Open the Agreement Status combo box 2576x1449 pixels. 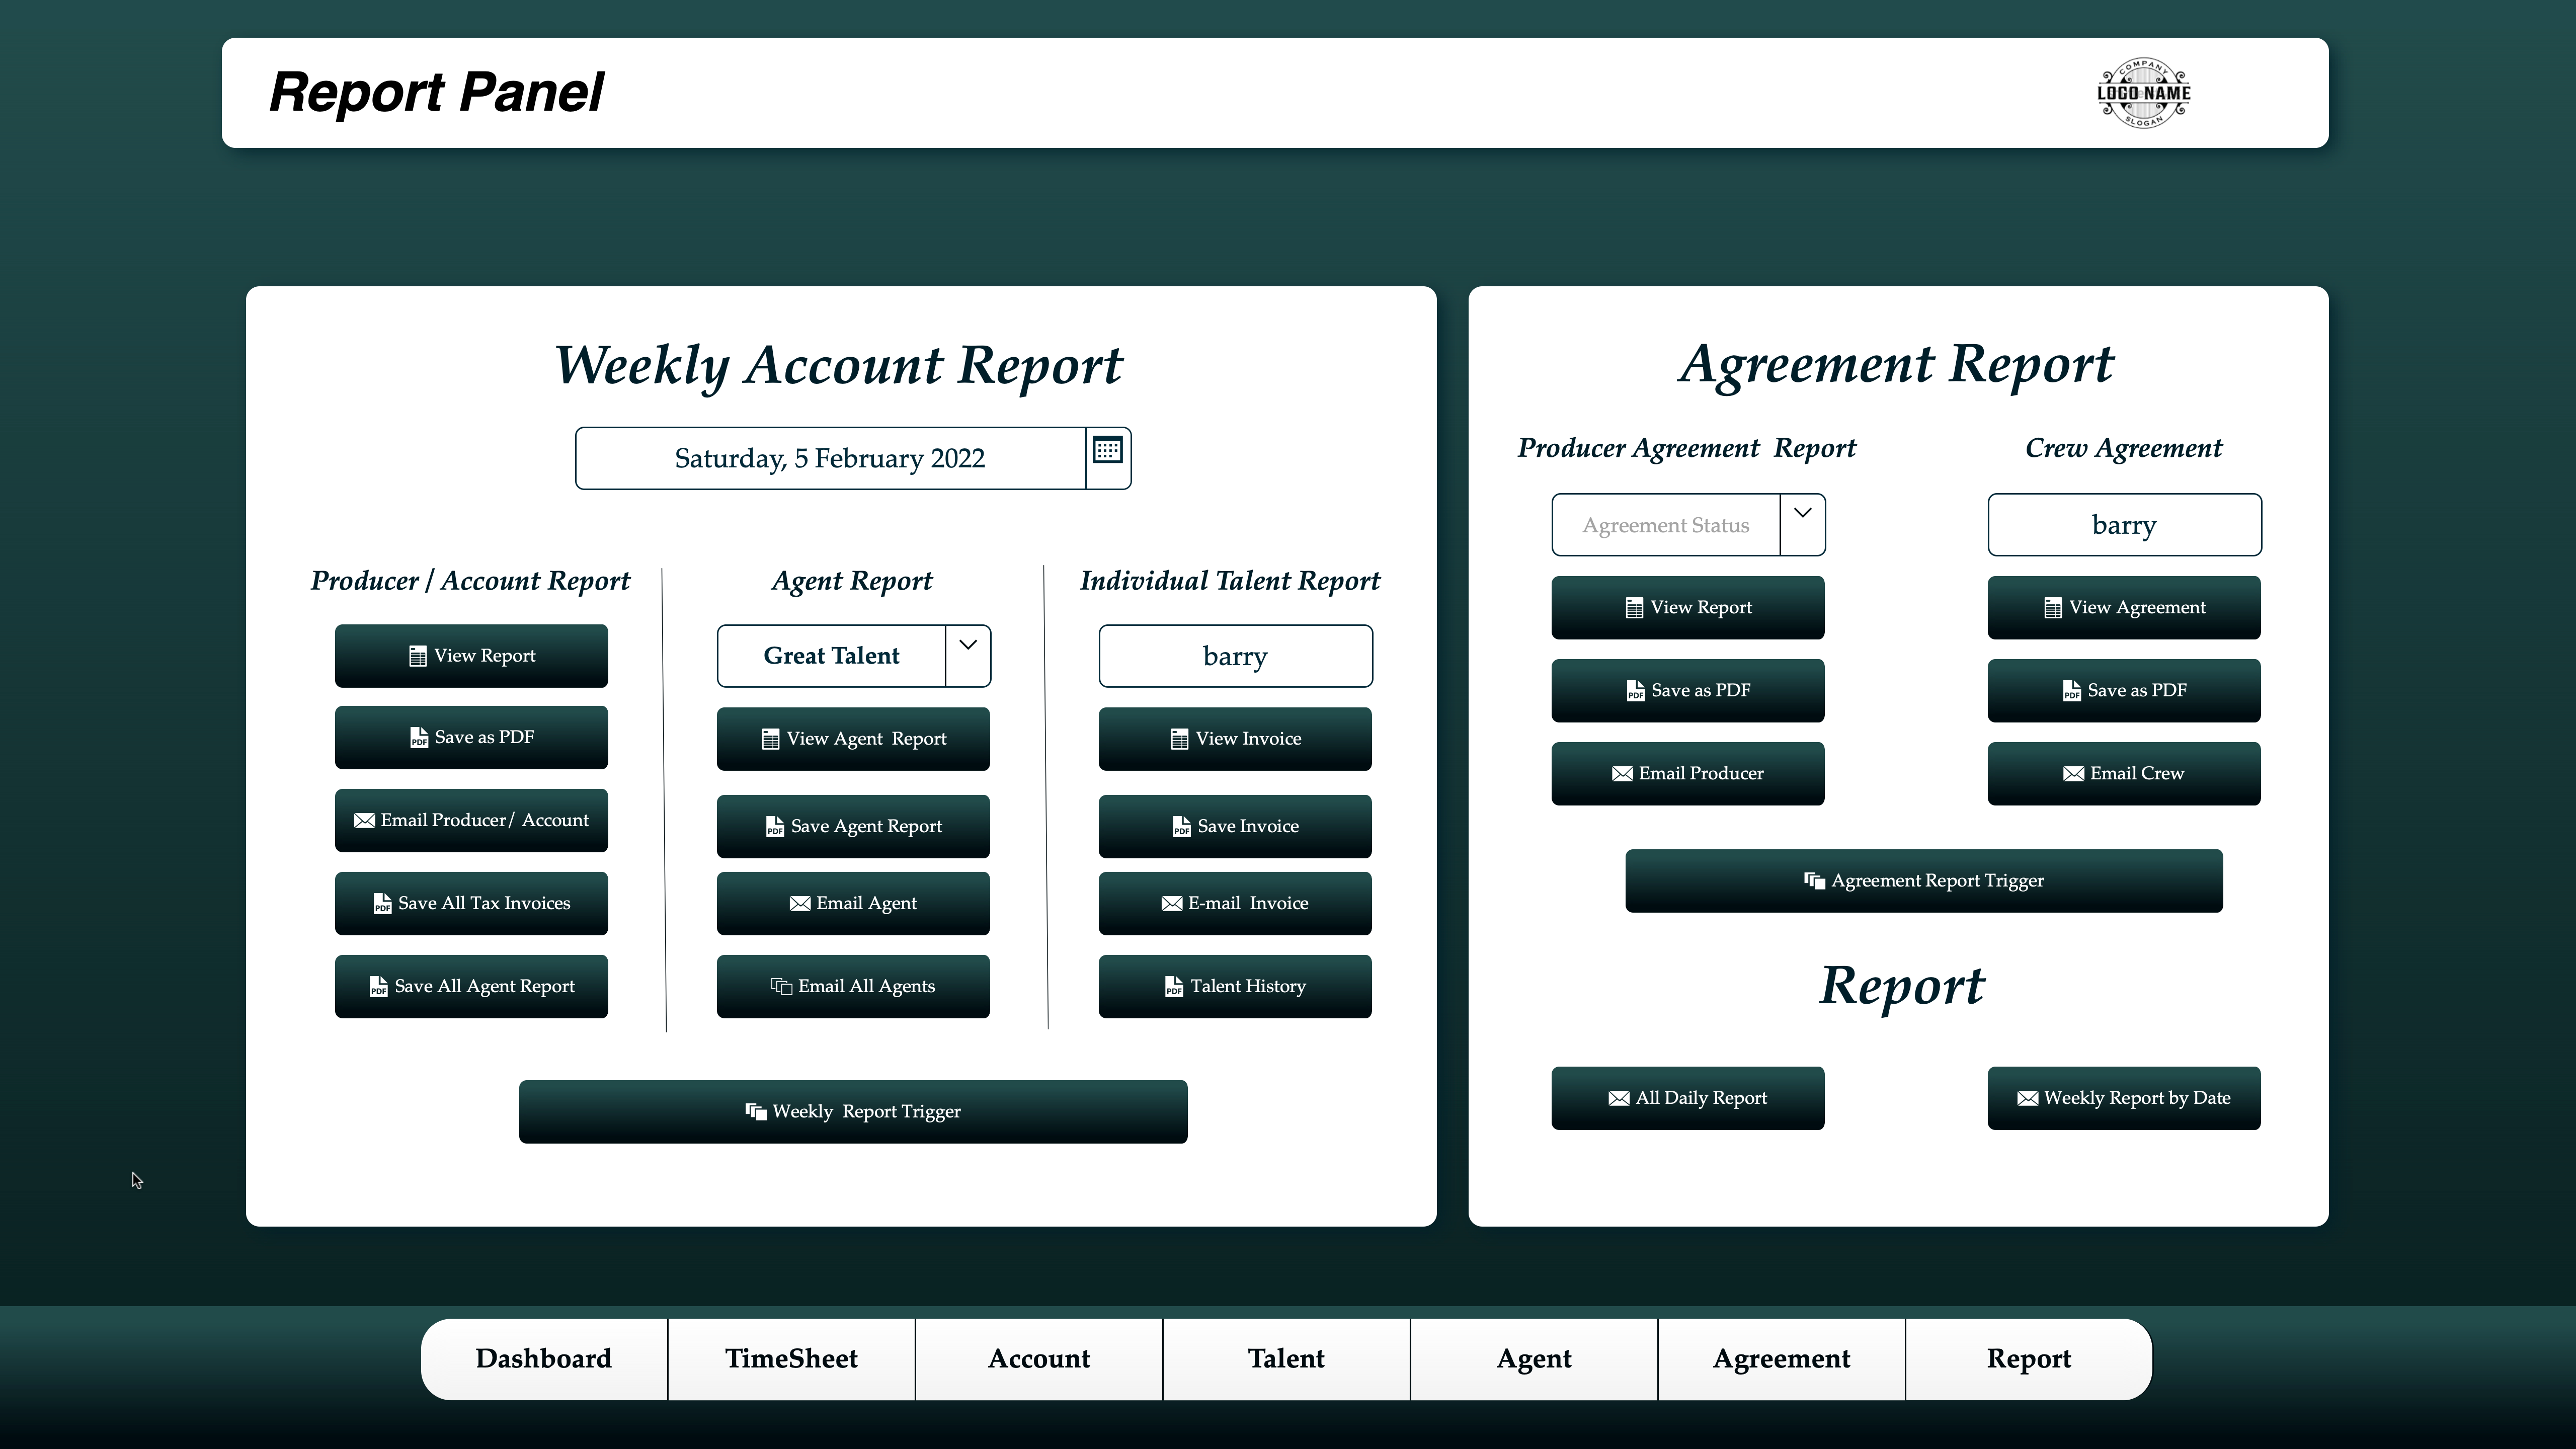[x=1665, y=525]
